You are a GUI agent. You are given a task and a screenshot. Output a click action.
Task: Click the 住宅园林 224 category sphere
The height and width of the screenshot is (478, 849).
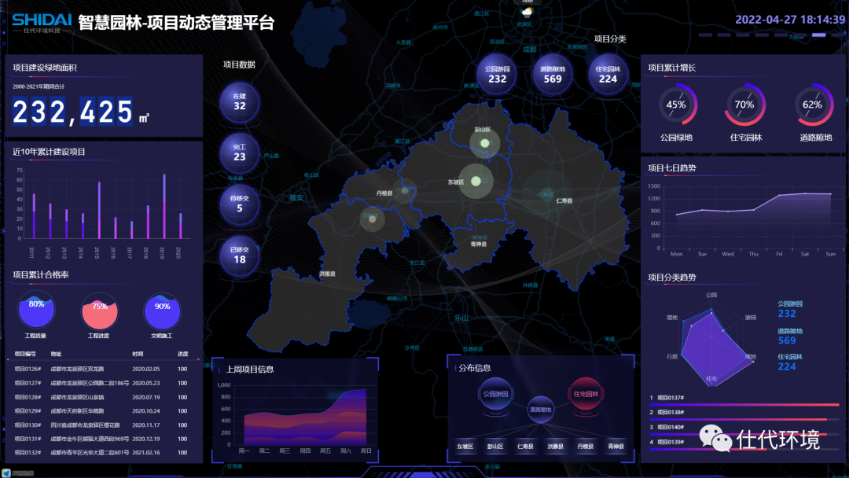point(608,75)
